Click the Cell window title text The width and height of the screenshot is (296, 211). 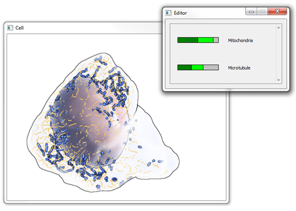19,28
